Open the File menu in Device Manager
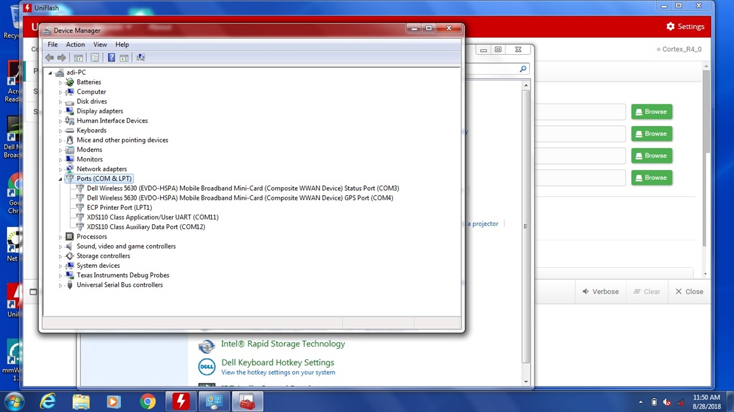Viewport: 734px width, 412px height. click(53, 45)
